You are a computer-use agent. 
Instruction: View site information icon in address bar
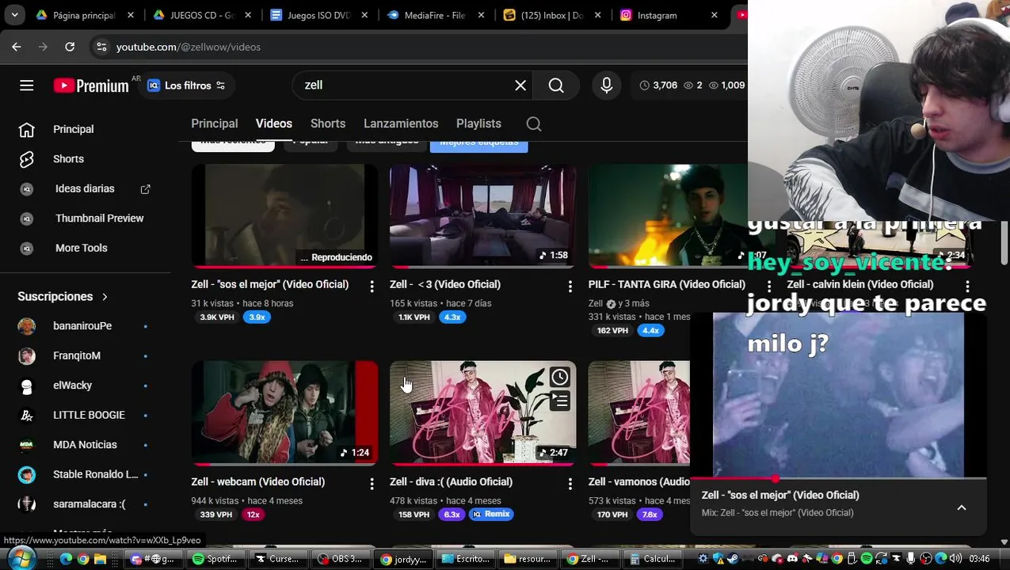(101, 47)
